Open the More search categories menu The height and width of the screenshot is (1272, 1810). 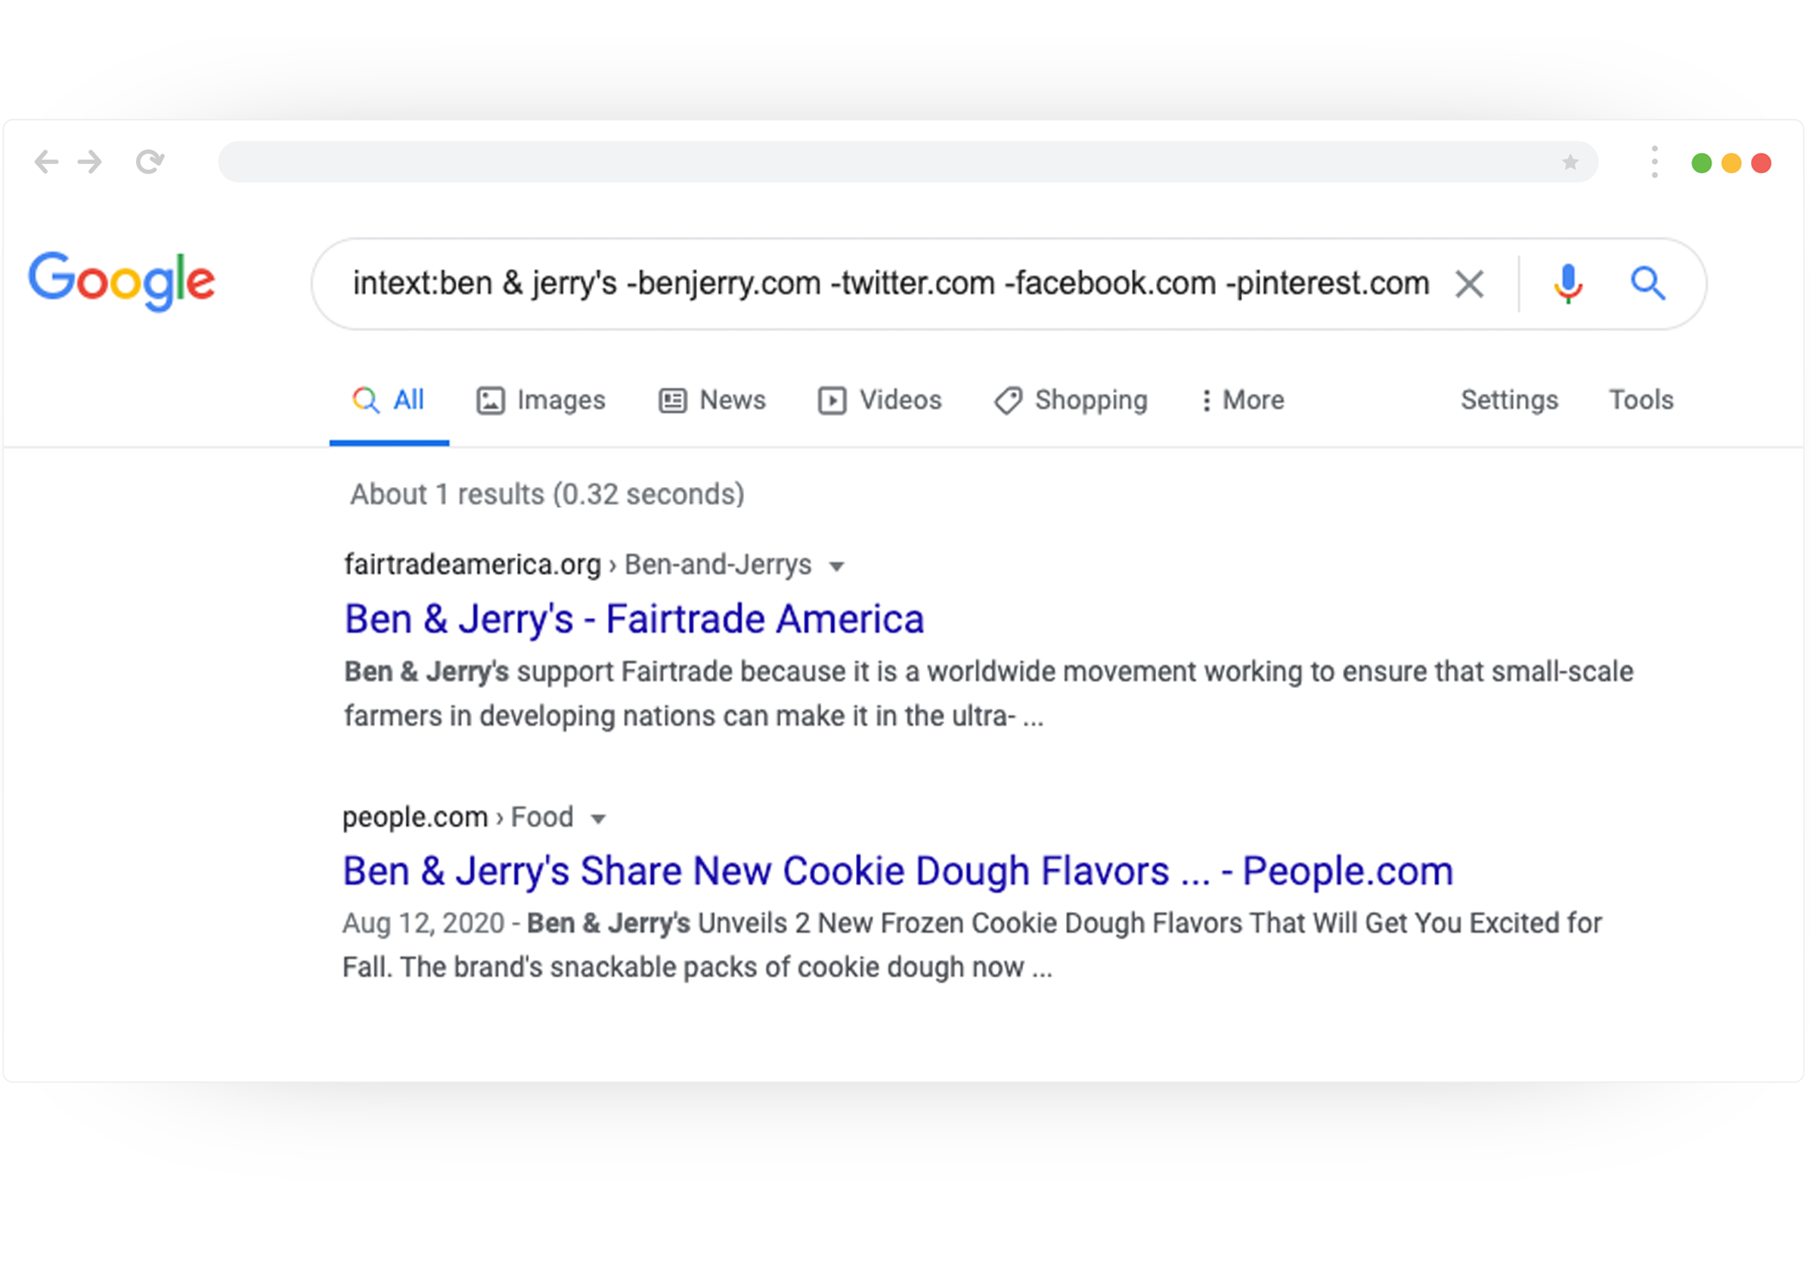pos(1243,401)
